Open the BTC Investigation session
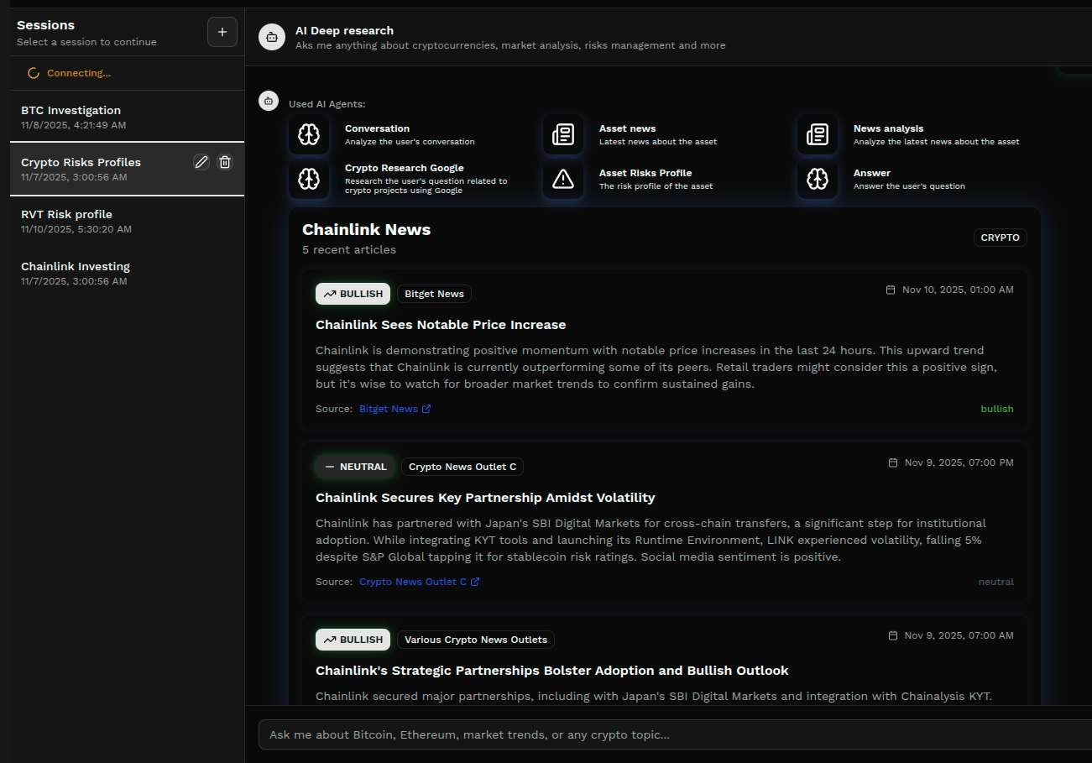 click(x=127, y=117)
